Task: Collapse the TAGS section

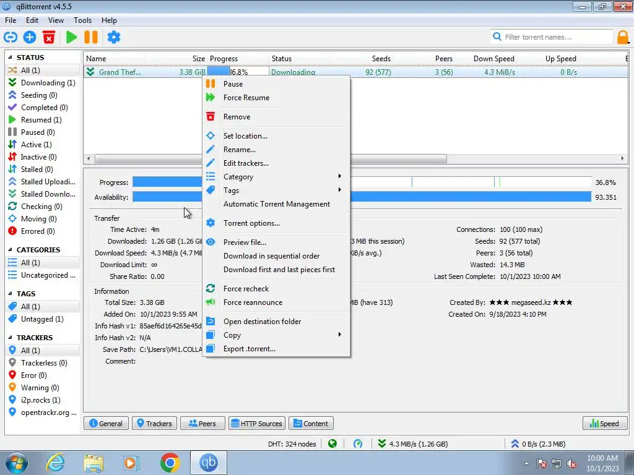Action: 10,294
